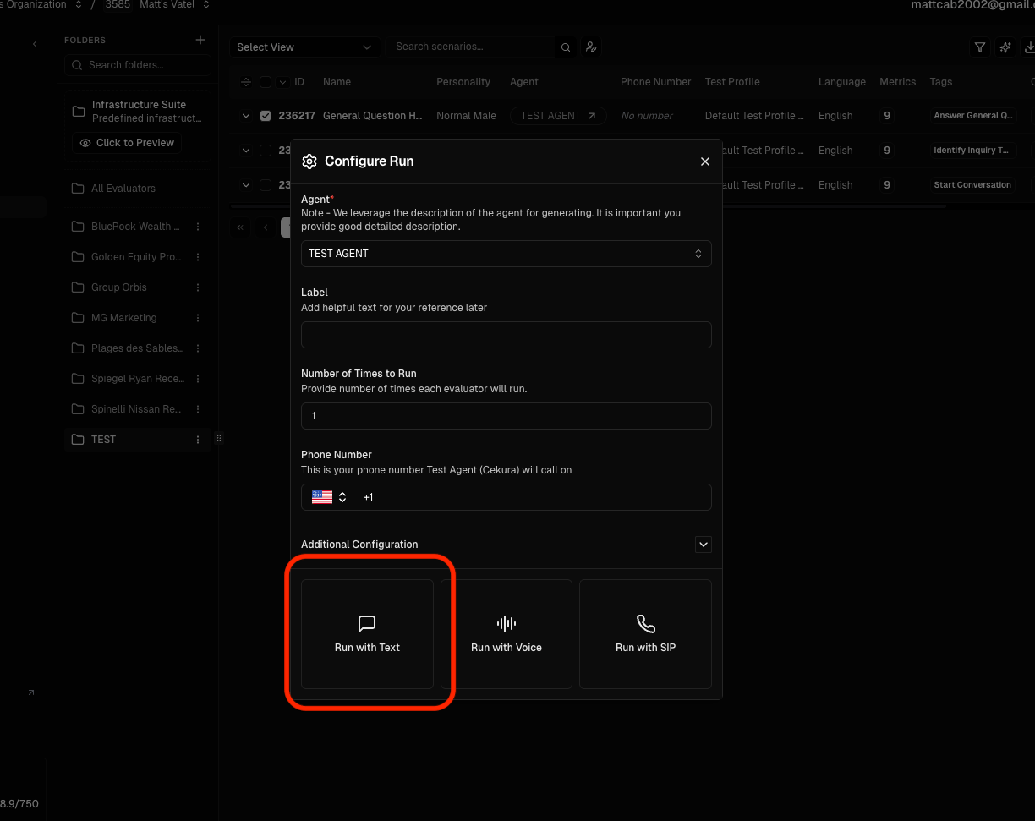Click the Label text field
The image size is (1035, 821).
(x=507, y=335)
